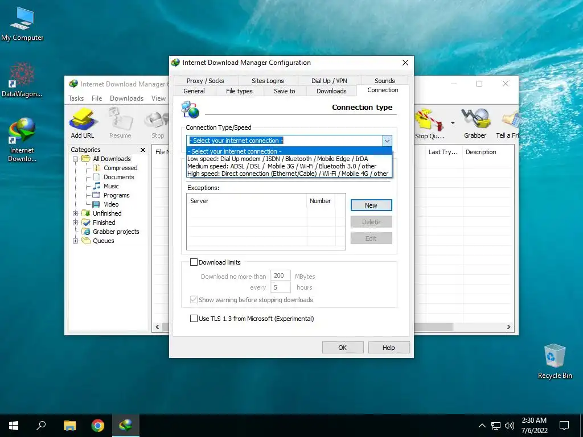This screenshot has width=583, height=437.
Task: Expand the Unfinished tree node
Action: pos(76,213)
